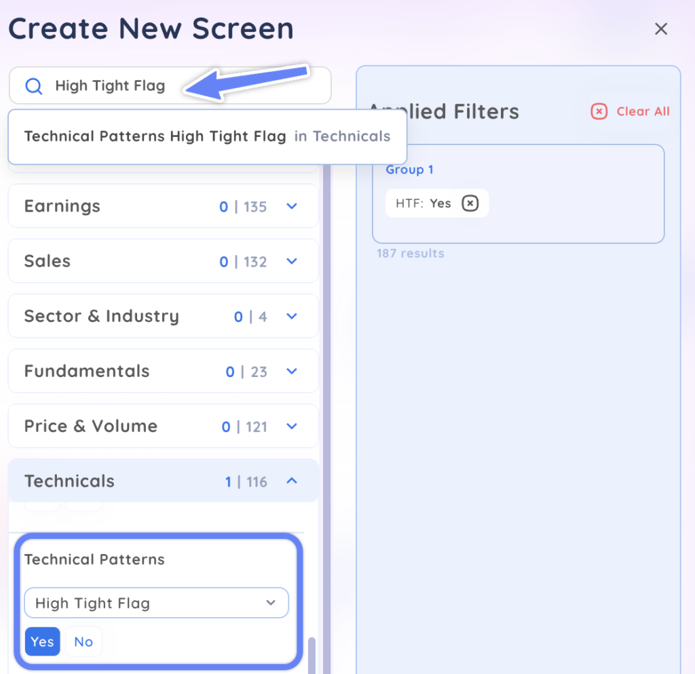Select Yes for the Technical Patterns filter
The height and width of the screenshot is (674, 695).
pyautogui.click(x=42, y=641)
